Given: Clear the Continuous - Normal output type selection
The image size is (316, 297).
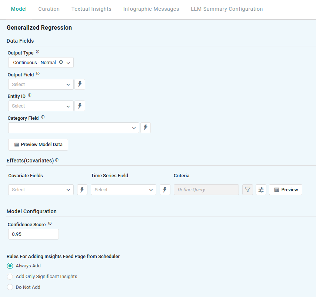Looking at the screenshot, I should [x=61, y=62].
